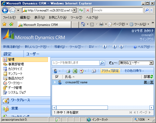The width and height of the screenshot is (156, 123).
Task: Click the Google search box
Action: [x=118, y=10]
